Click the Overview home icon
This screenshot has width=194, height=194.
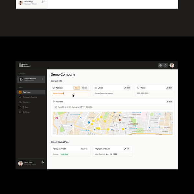coord(20,92)
